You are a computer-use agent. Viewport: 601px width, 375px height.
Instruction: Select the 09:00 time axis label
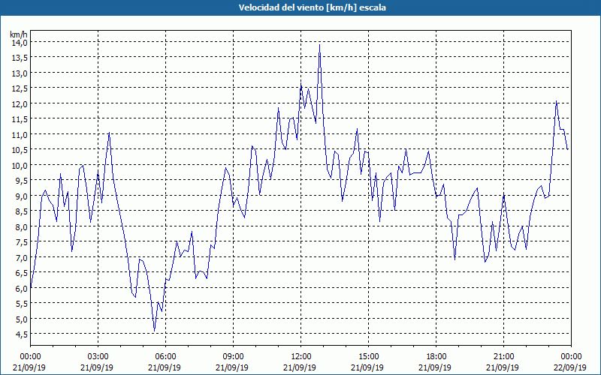click(233, 357)
